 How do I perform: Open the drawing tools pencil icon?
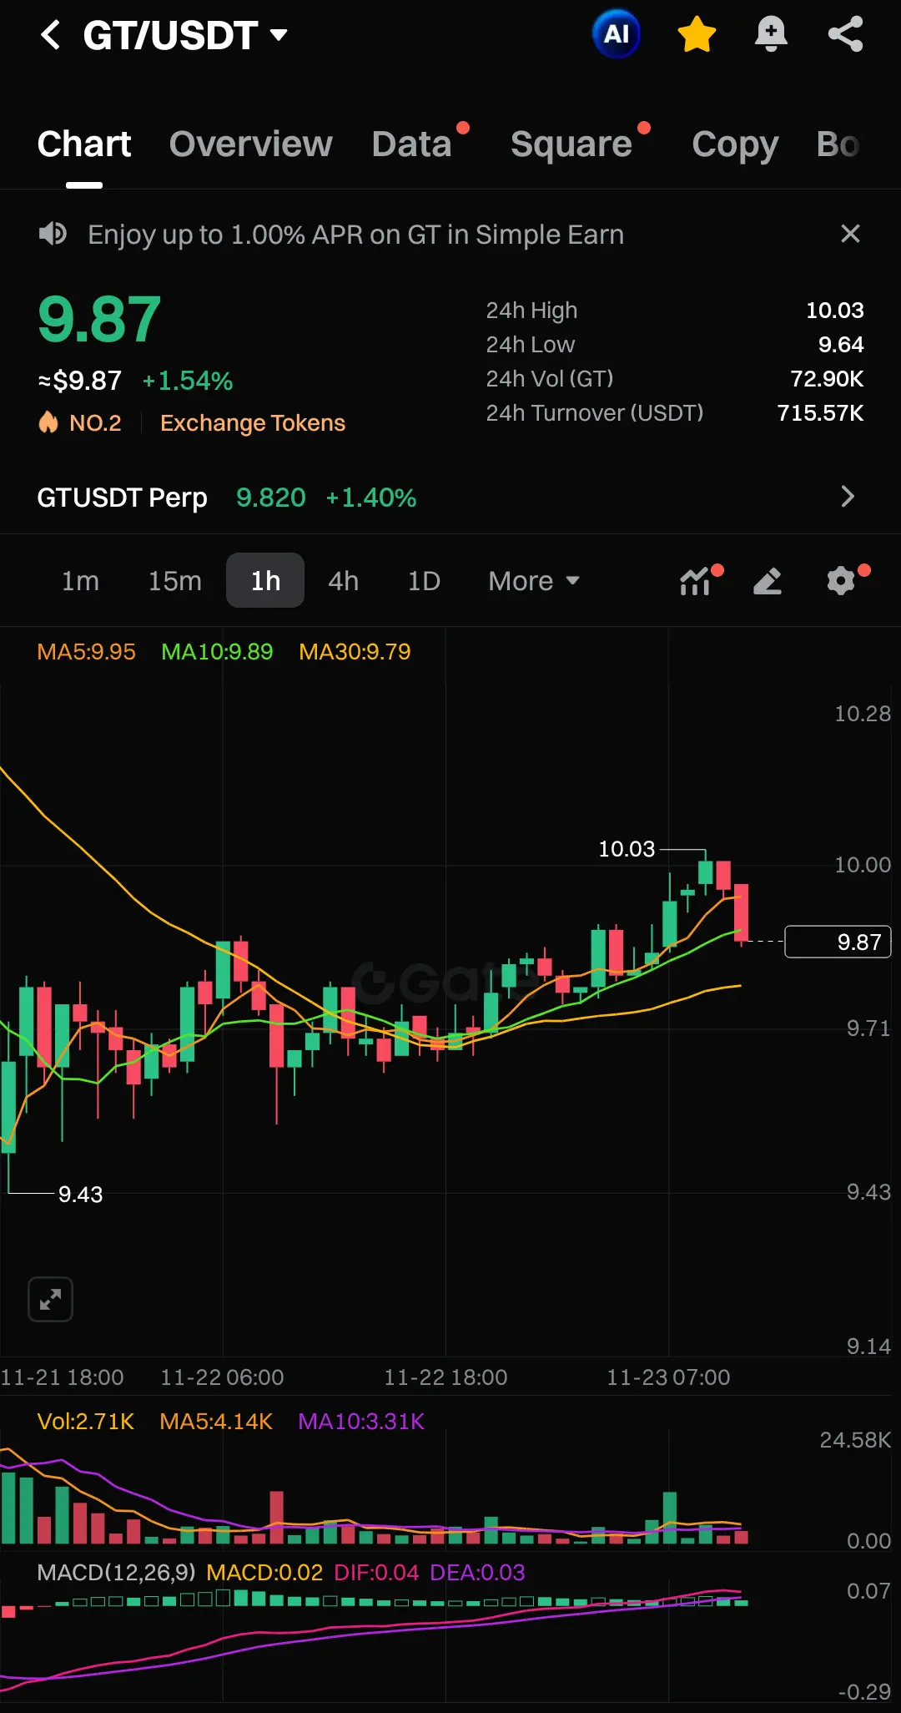coord(768,581)
